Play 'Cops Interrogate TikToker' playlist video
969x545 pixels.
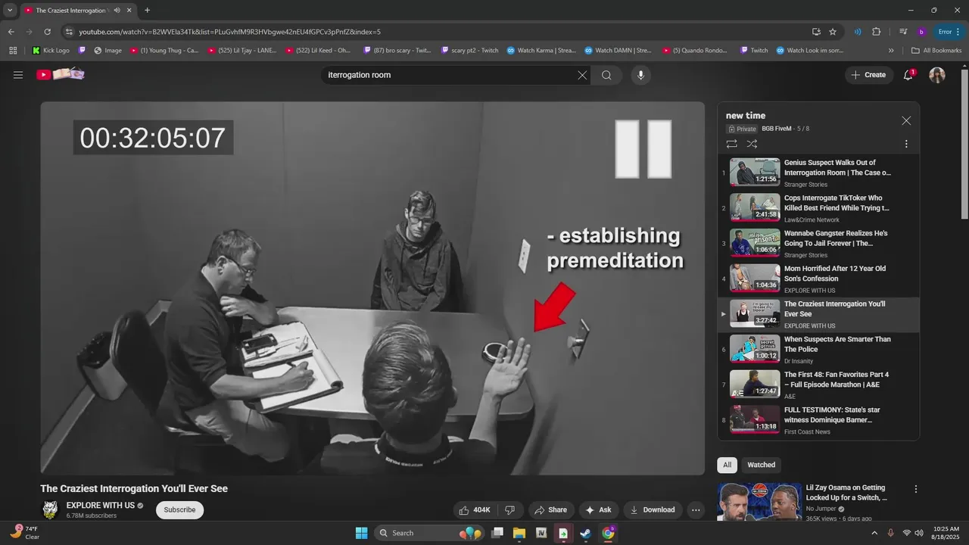click(818, 207)
